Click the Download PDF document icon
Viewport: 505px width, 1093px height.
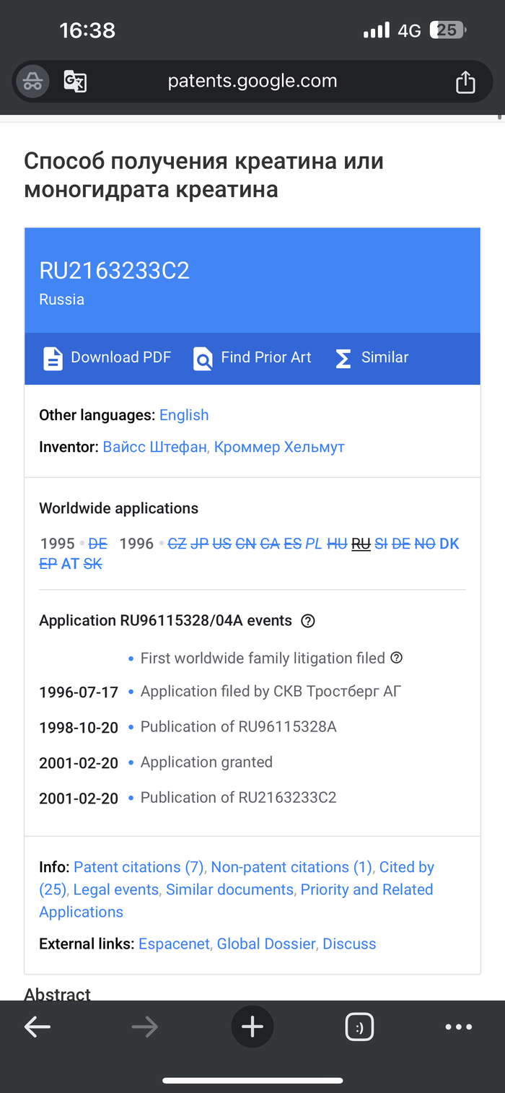click(x=53, y=358)
